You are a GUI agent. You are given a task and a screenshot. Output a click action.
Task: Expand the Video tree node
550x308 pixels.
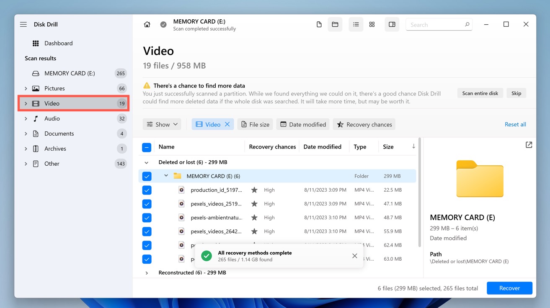point(26,103)
